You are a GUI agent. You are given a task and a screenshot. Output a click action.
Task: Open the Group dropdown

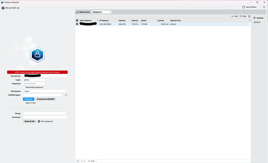coord(45,113)
